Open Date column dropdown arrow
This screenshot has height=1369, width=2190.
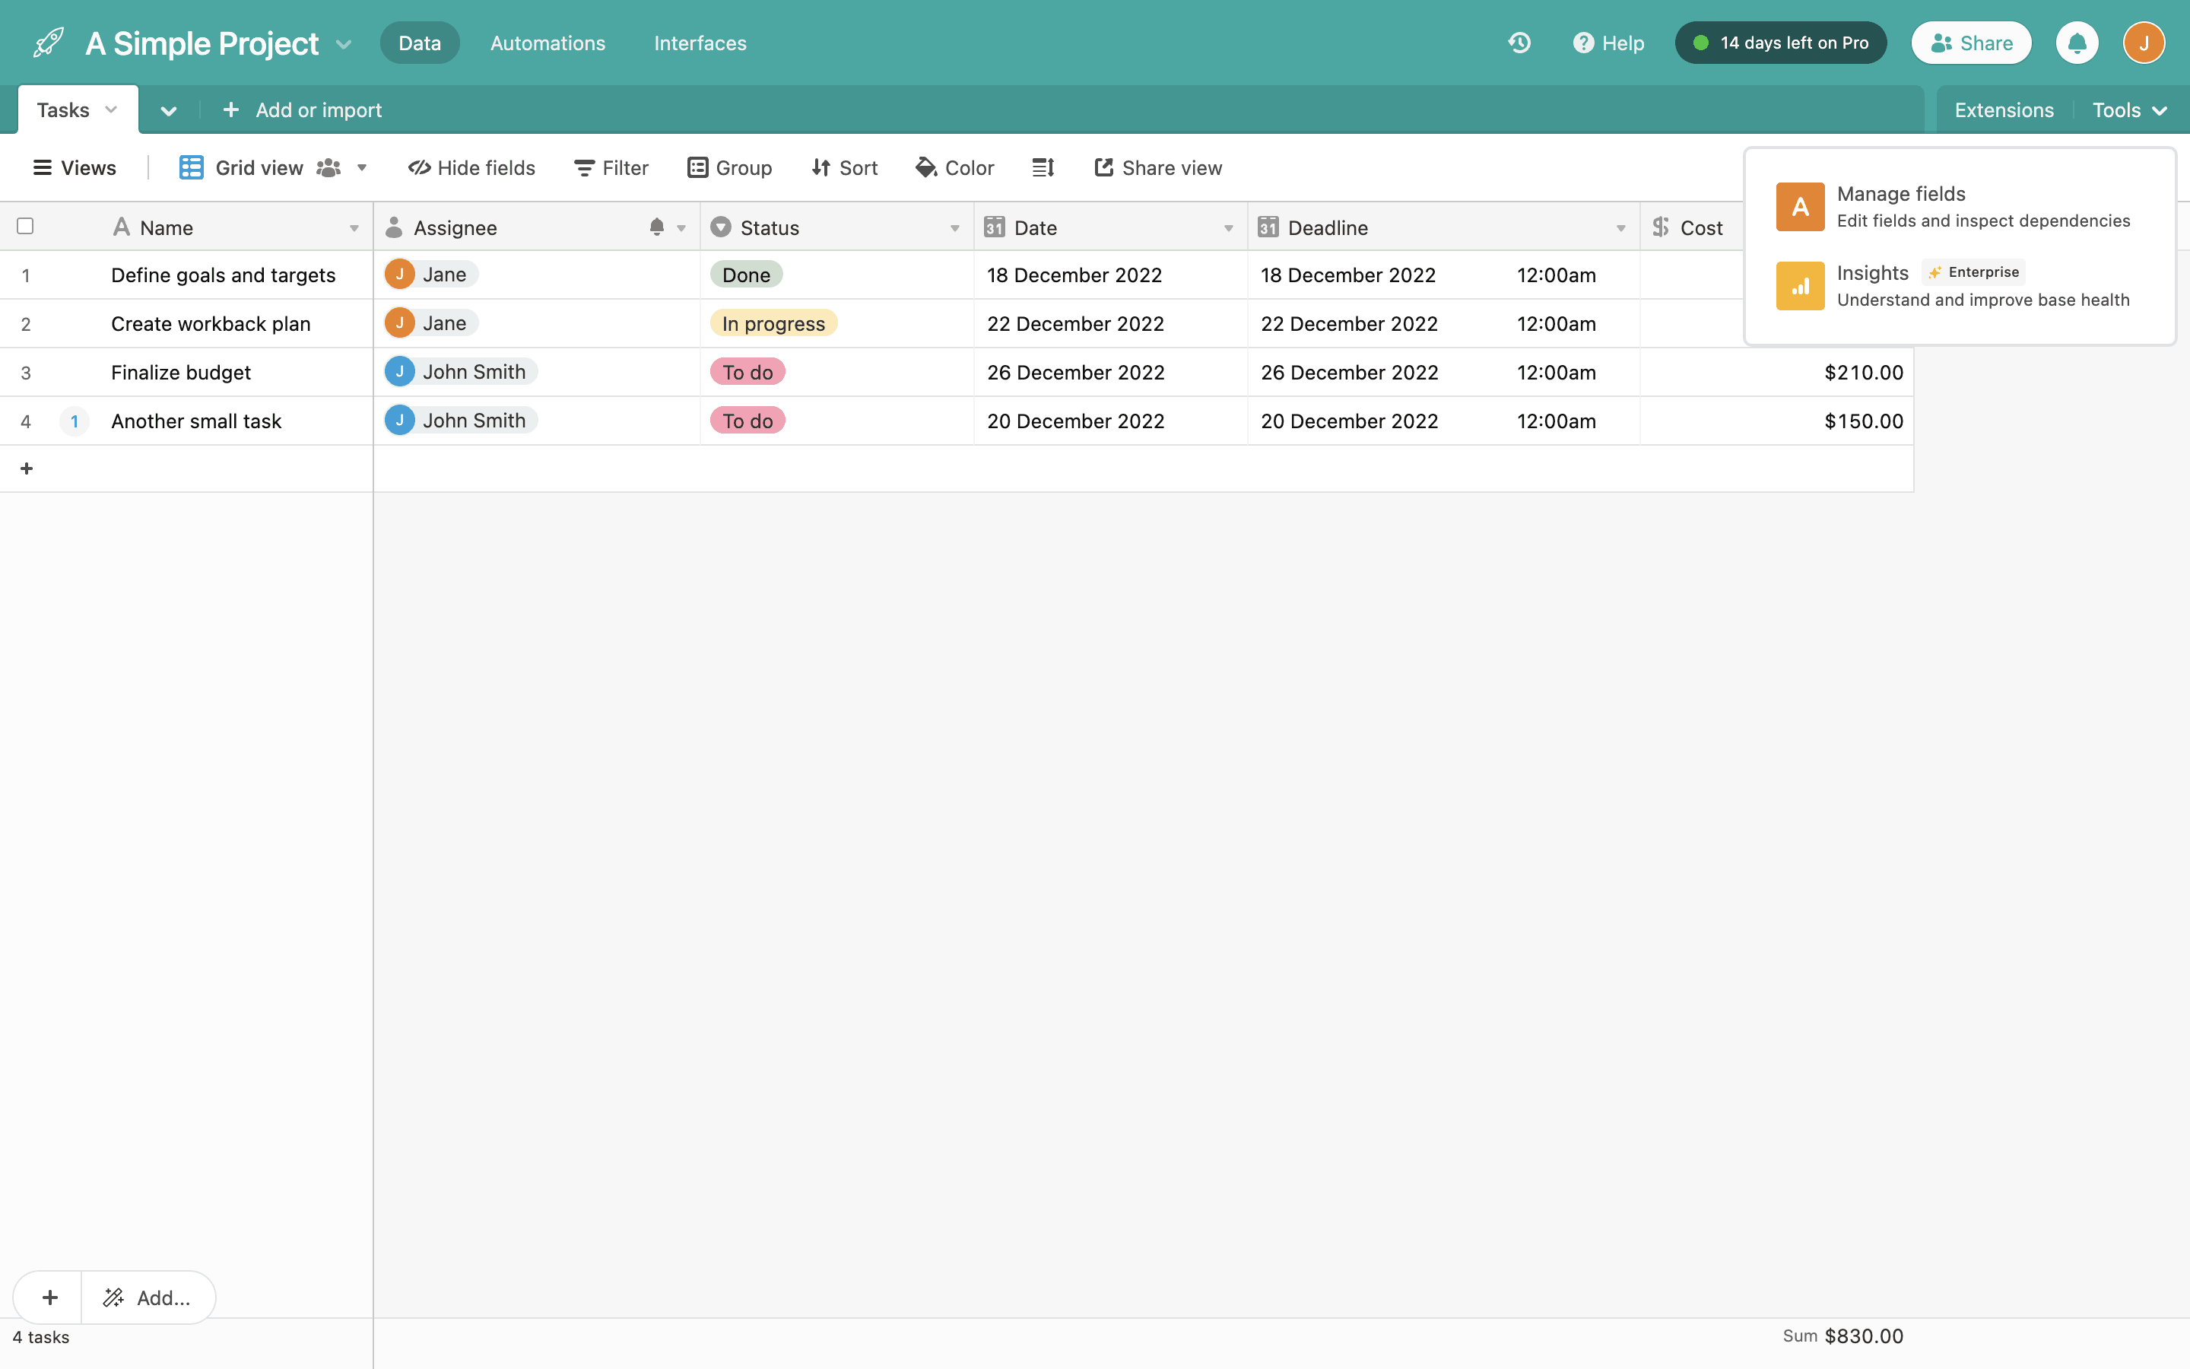[1228, 228]
